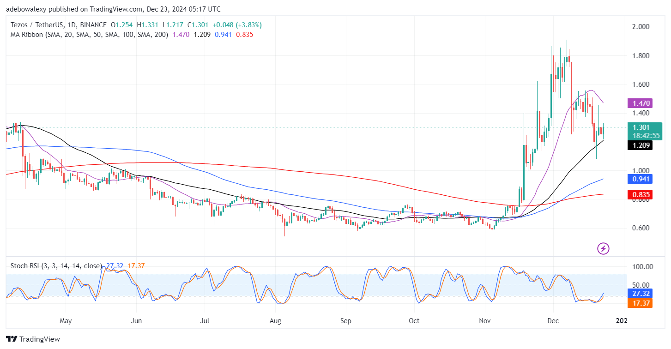Click the 2.000 price axis label

click(x=640, y=27)
